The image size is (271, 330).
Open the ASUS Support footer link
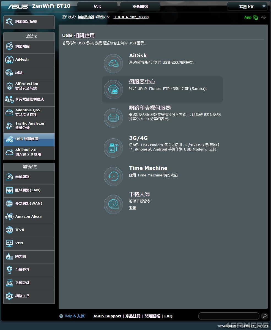pos(107,316)
